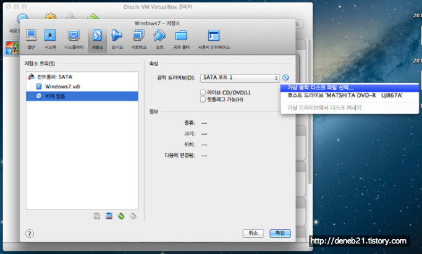The height and width of the screenshot is (254, 422).
Task: Click green start arrow in VirtualBox manager toolbar
Action: (x=93, y=17)
